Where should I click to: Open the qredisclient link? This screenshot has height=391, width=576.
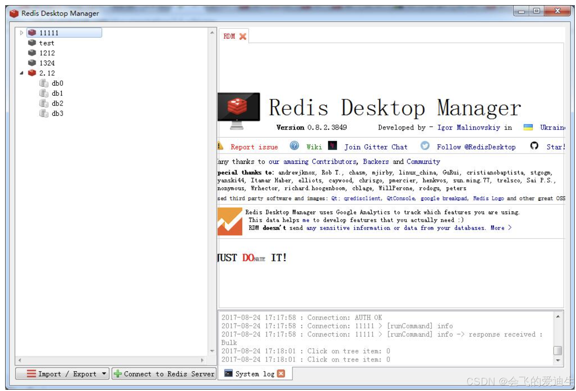[362, 198]
